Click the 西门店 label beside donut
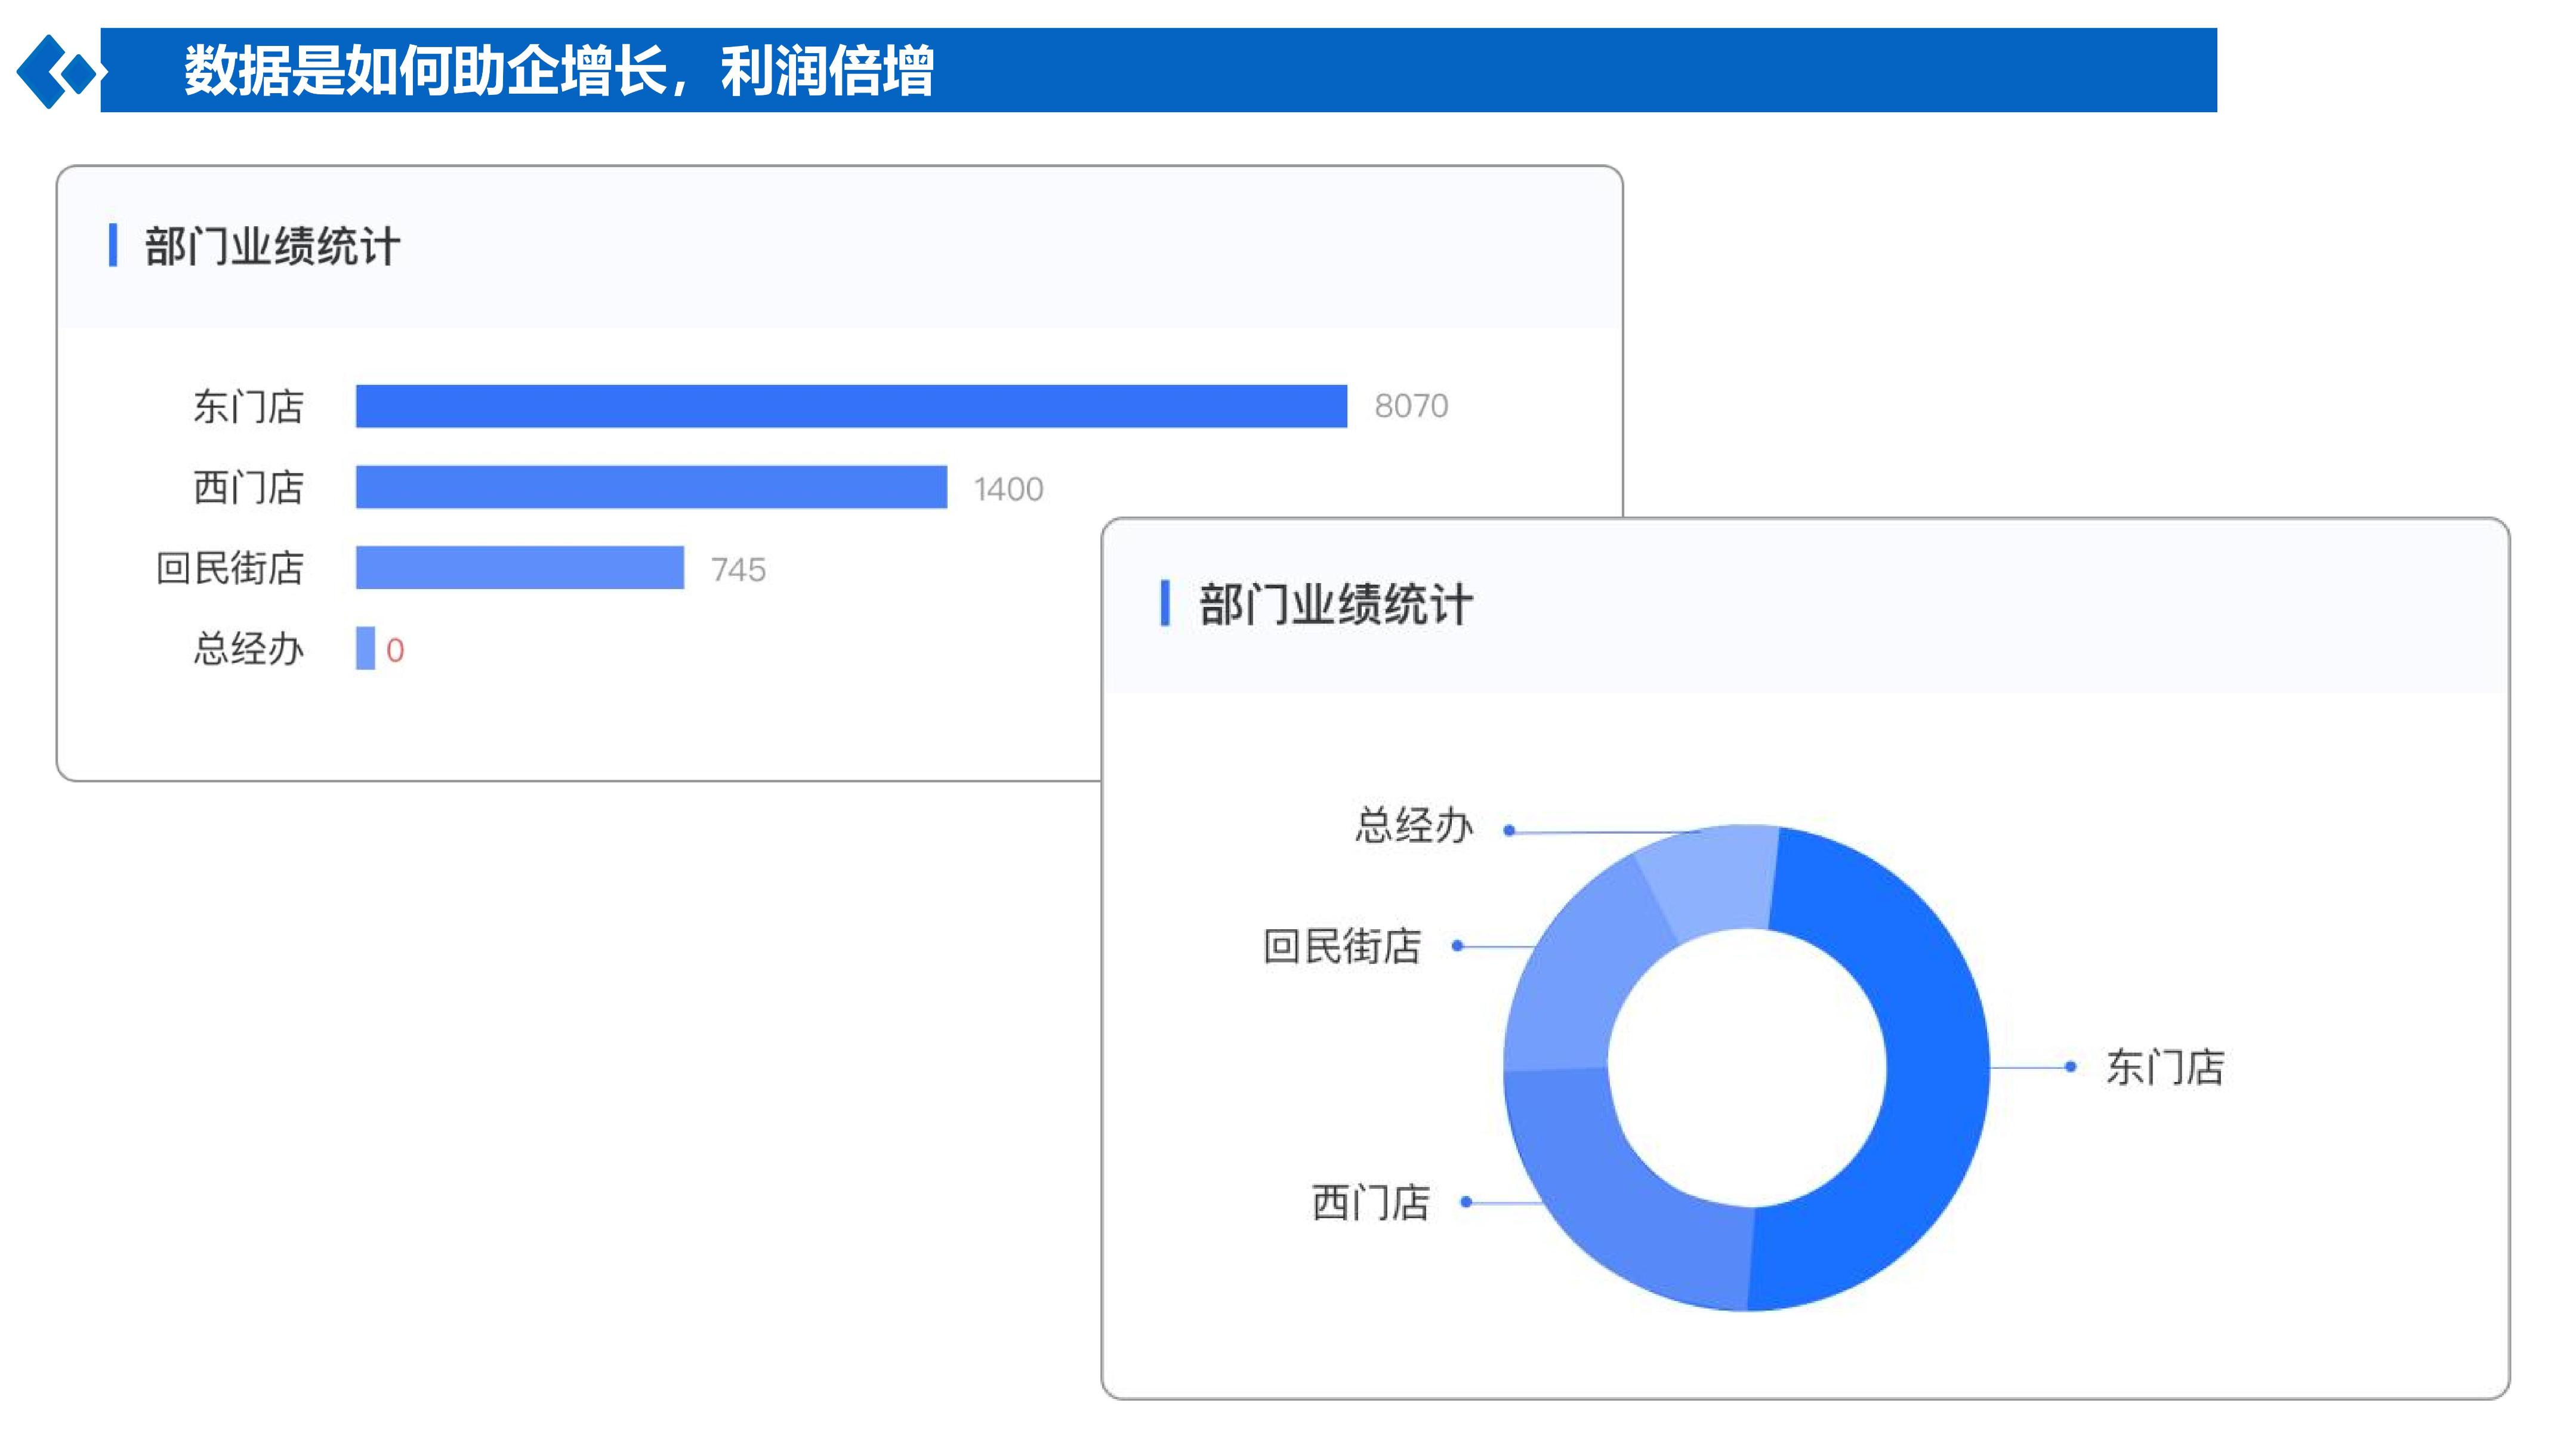This screenshot has width=2576, height=1449. pyautogui.click(x=1371, y=1202)
